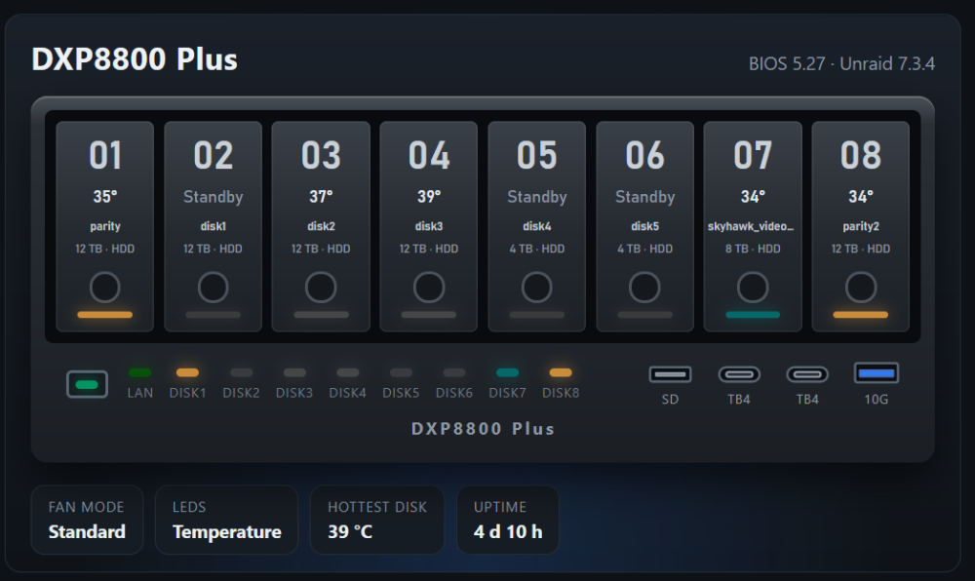The height and width of the screenshot is (581, 975).
Task: Select the round button on bay 03
Action: point(321,287)
